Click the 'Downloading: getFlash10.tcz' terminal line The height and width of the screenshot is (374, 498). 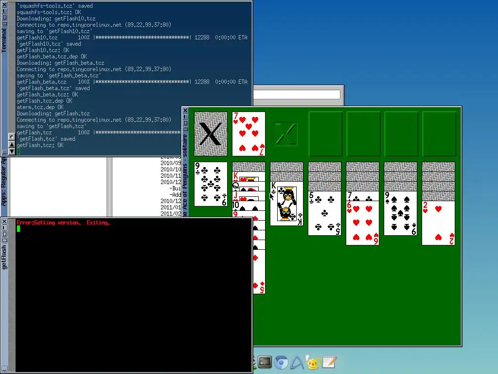pos(56,19)
